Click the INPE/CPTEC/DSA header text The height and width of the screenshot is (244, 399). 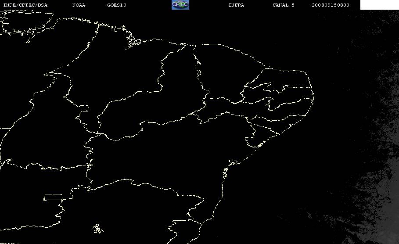pos(25,5)
